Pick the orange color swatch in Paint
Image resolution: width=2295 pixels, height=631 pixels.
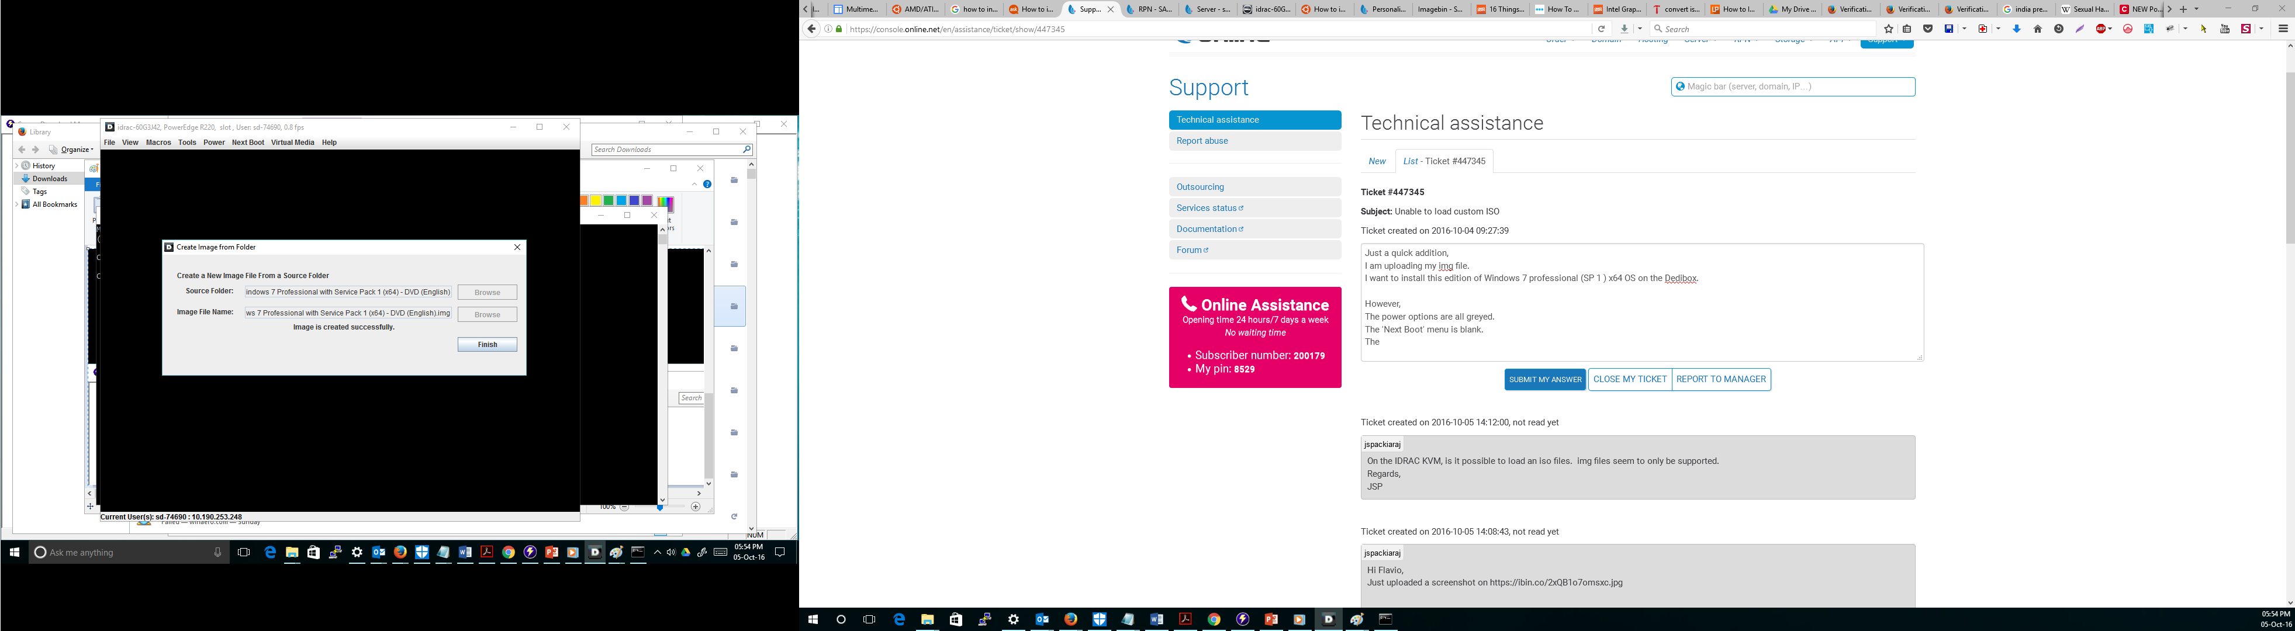coord(585,201)
